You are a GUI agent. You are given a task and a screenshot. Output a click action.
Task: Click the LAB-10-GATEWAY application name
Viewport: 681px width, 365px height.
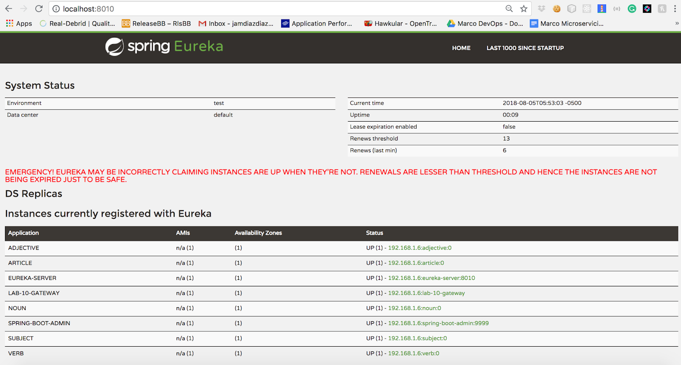(34, 293)
